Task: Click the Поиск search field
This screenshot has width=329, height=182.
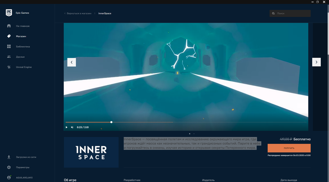Action: 290,13
